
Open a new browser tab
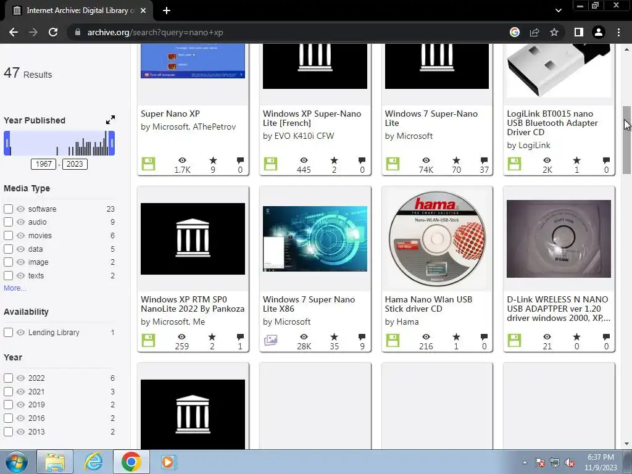click(167, 11)
